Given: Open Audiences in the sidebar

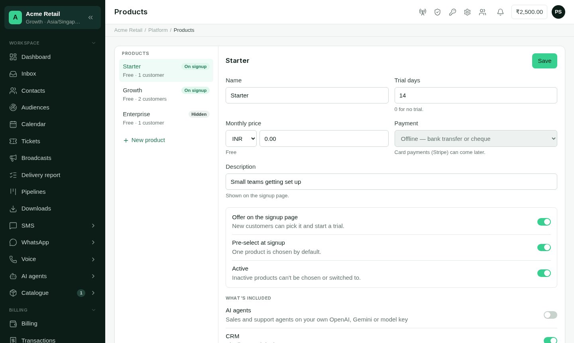Looking at the screenshot, I should point(53,107).
